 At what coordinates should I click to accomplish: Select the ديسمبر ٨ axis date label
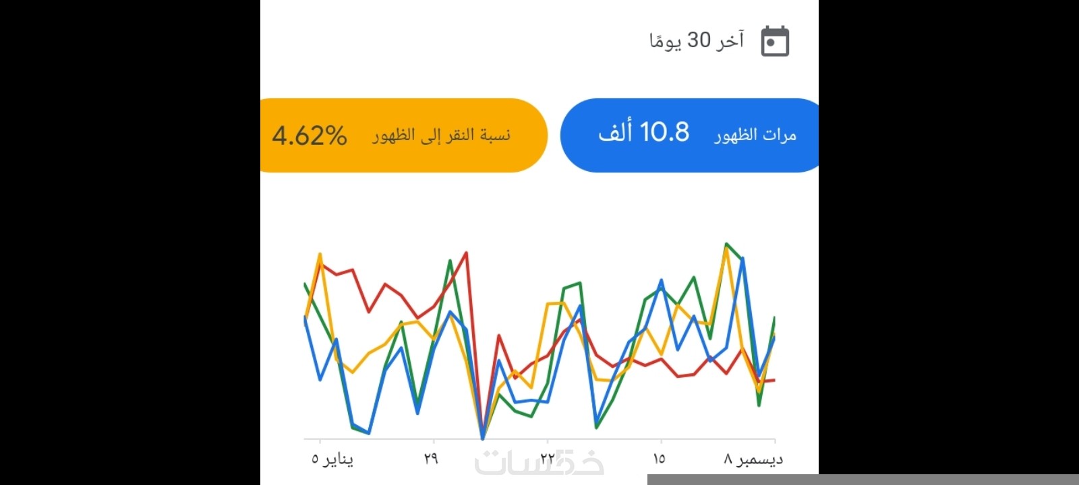[753, 459]
